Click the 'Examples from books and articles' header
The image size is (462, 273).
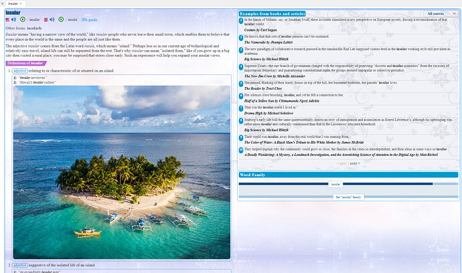point(273,13)
